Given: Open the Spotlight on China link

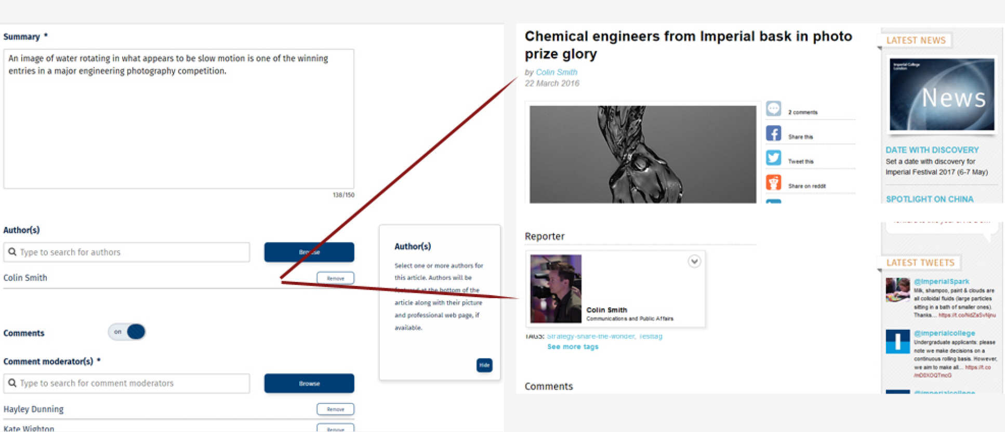Looking at the screenshot, I should pyautogui.click(x=929, y=199).
